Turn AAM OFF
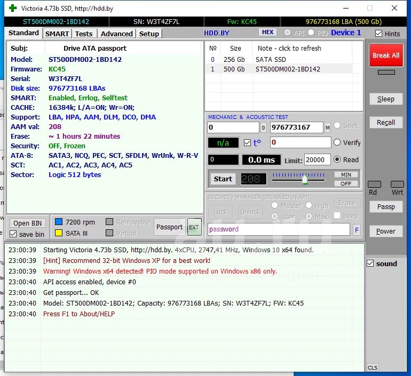 click(346, 184)
